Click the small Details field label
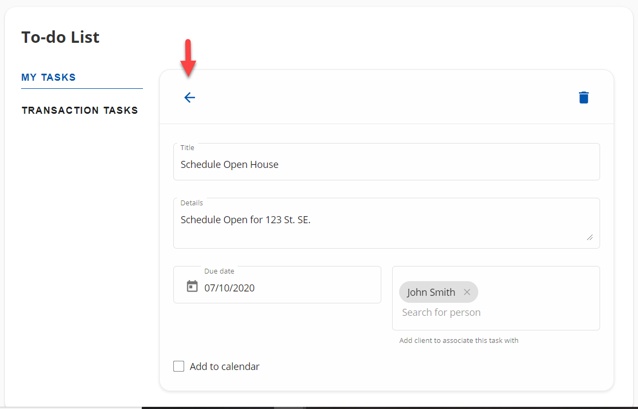This screenshot has height=409, width=638. coord(192,203)
